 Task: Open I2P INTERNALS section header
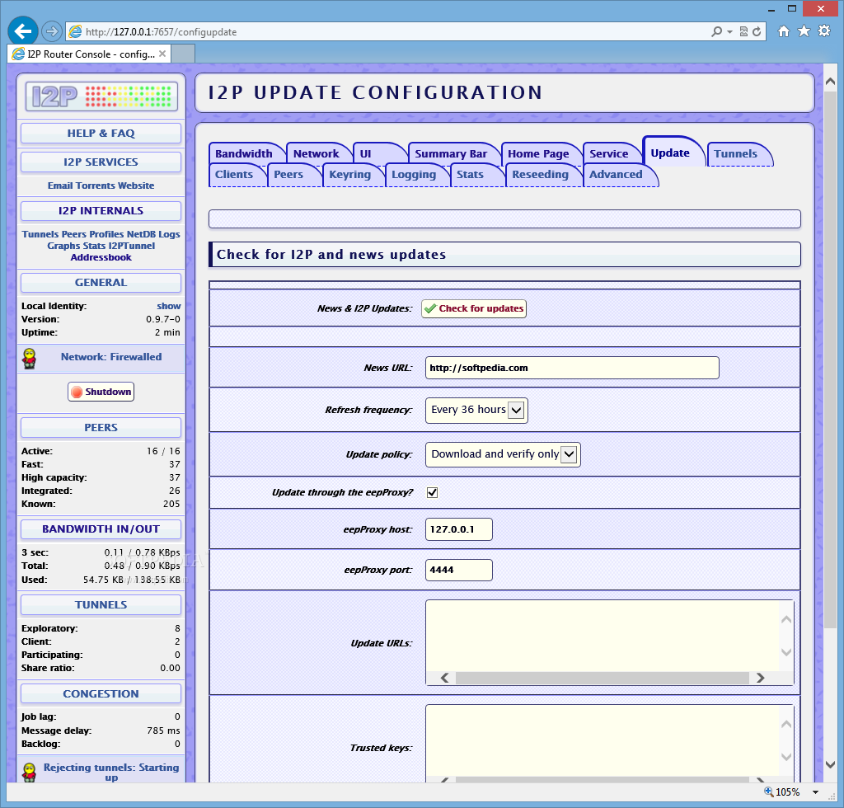click(101, 211)
